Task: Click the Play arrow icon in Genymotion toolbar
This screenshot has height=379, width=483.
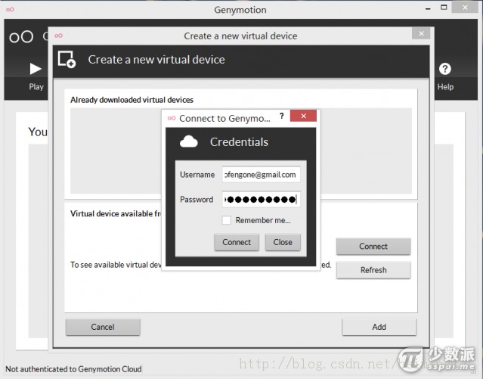Action: [36, 69]
